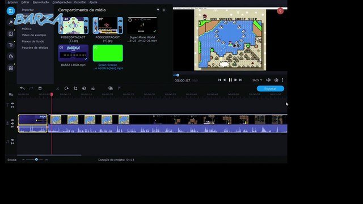Image resolution: width=363 pixels, height=204 pixels.
Task: Select the Green Screen mp4 thumbnail
Action: coord(108,53)
